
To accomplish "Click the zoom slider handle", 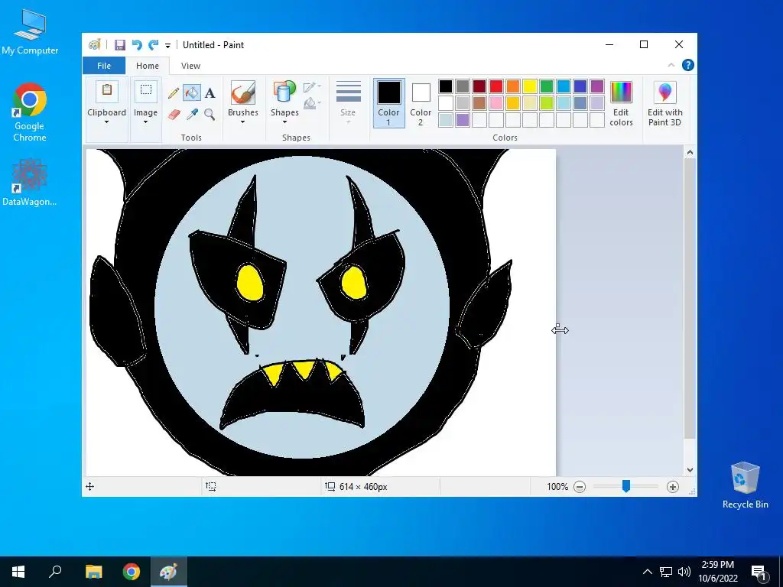I will pos(625,486).
